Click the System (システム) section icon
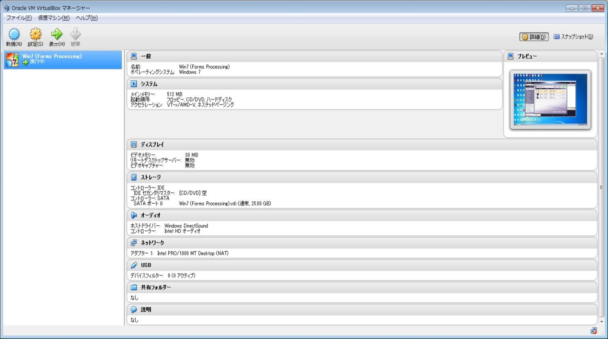608x339 pixels. coord(134,84)
